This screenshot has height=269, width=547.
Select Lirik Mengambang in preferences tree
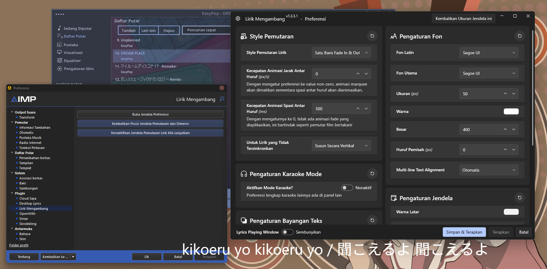(x=34, y=209)
